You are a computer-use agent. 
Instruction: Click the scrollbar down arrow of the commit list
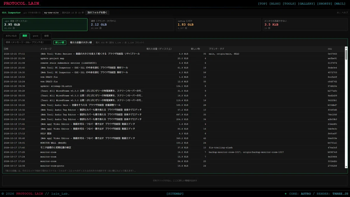tap(346, 167)
